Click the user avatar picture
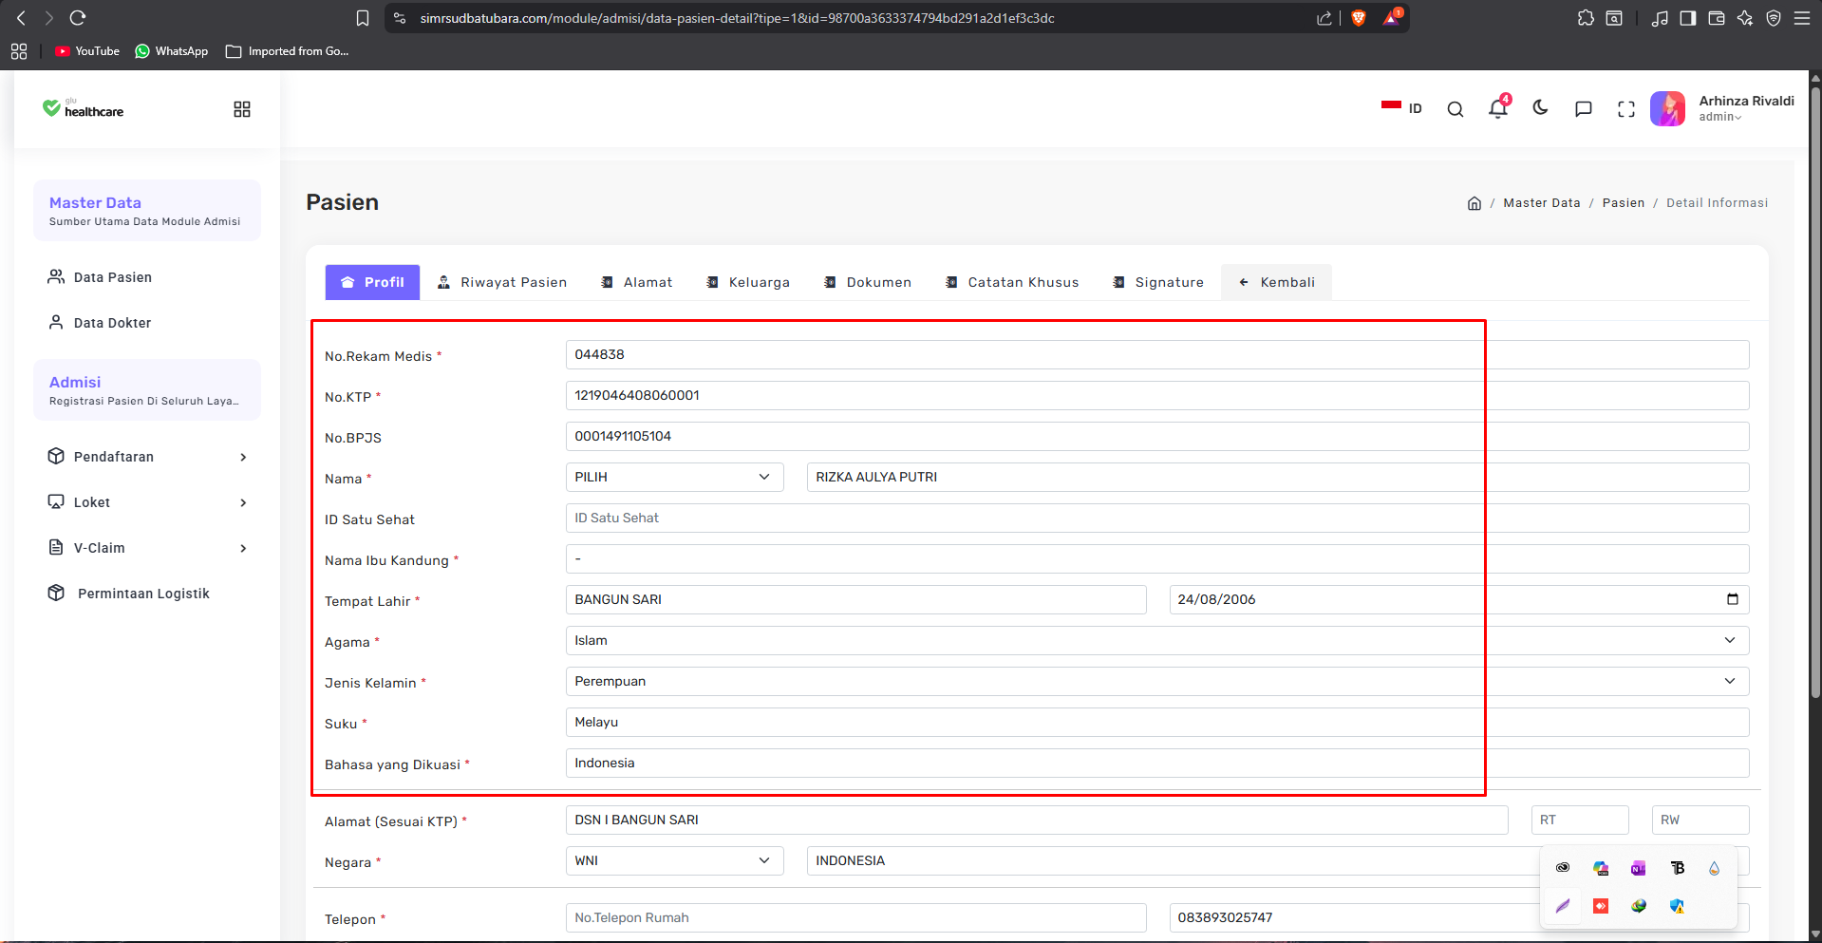The height and width of the screenshot is (943, 1822). tap(1667, 108)
